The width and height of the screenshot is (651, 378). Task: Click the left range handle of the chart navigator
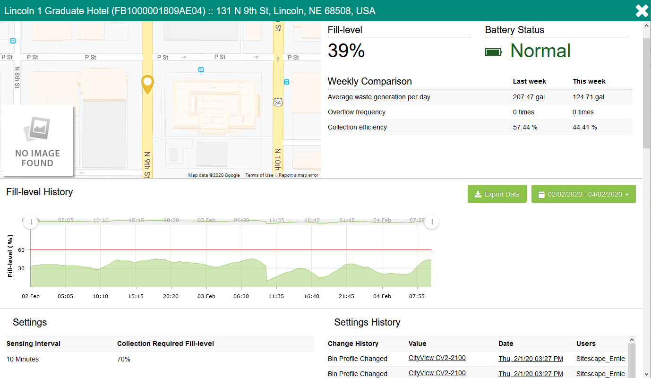pyautogui.click(x=31, y=222)
